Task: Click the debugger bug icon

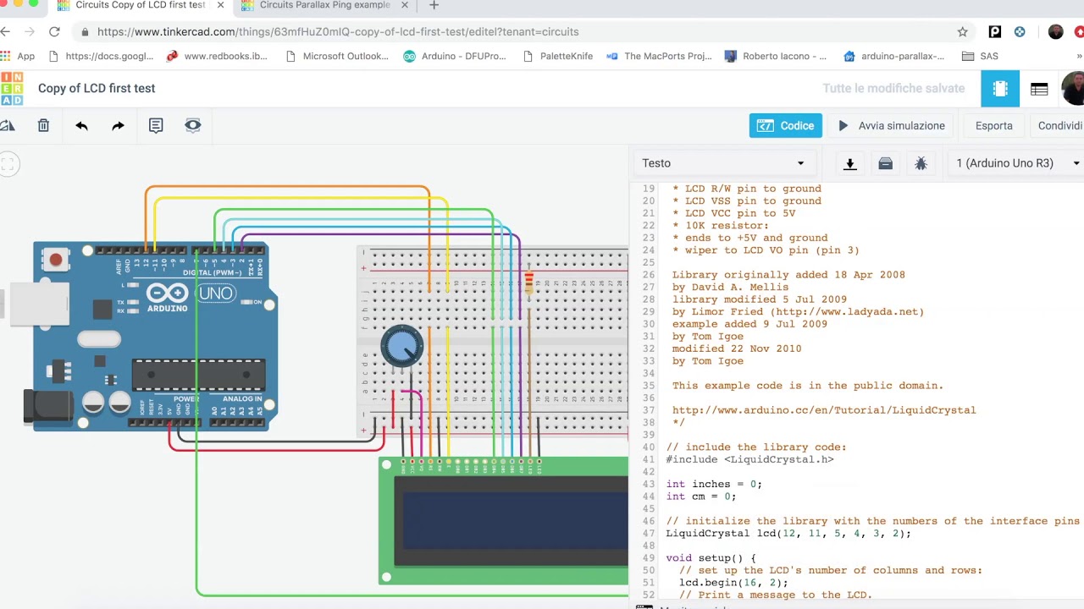Action: (921, 163)
